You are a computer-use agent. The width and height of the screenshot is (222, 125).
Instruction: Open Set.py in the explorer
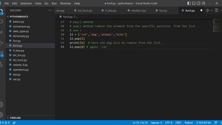click(x=17, y=75)
